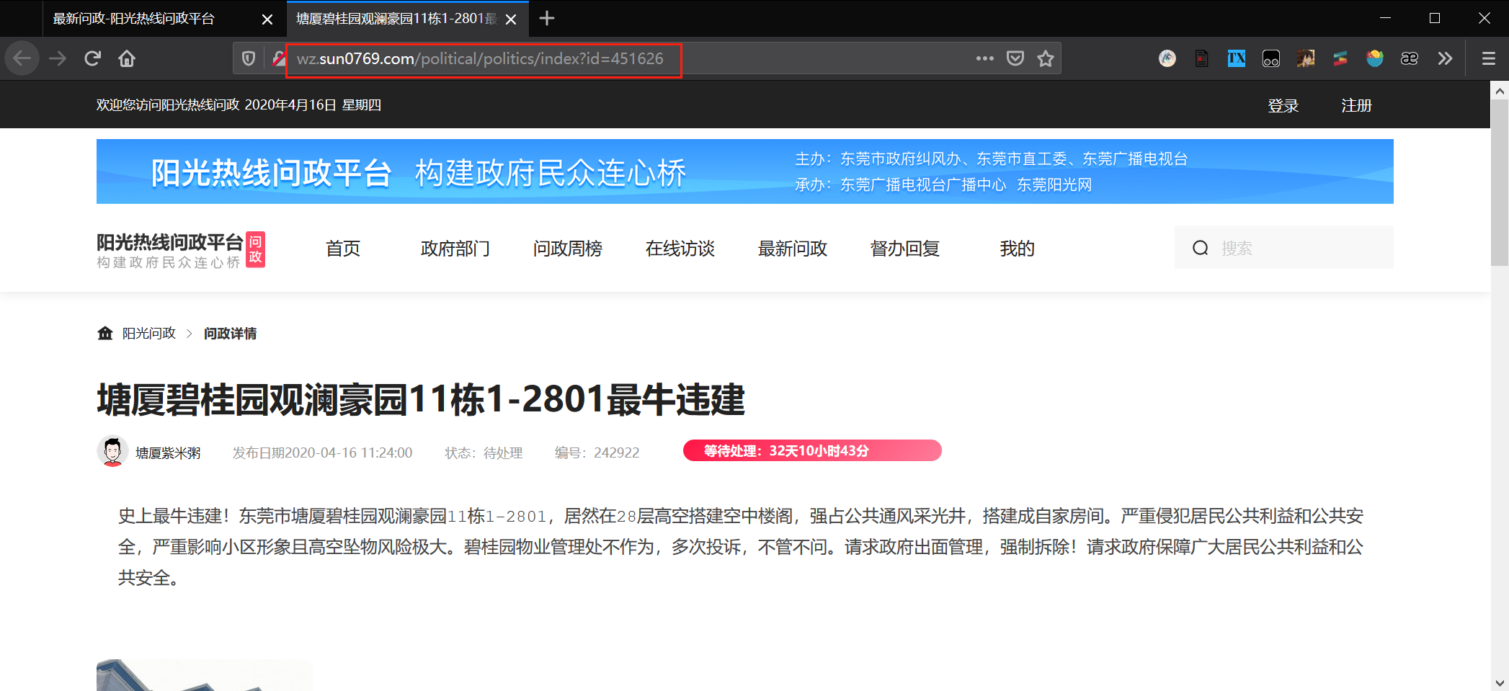This screenshot has width=1509, height=691.
Task: Open the TX extension icon
Action: click(x=1237, y=58)
